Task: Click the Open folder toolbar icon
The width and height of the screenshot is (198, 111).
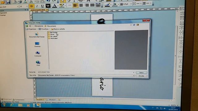Action: tap(3, 2)
